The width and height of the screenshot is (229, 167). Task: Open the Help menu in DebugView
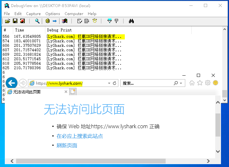click(x=92, y=14)
